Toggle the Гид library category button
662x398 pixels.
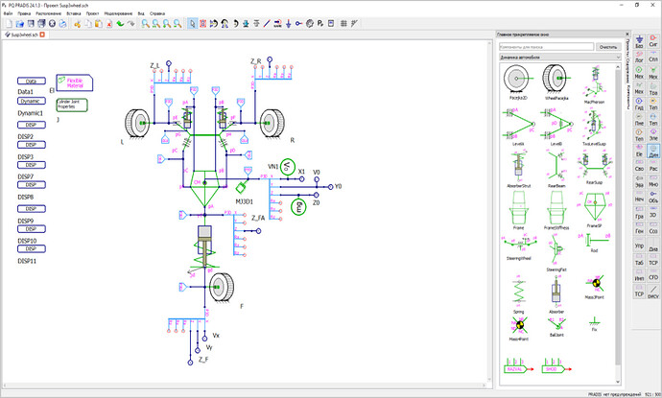pyautogui.click(x=639, y=104)
